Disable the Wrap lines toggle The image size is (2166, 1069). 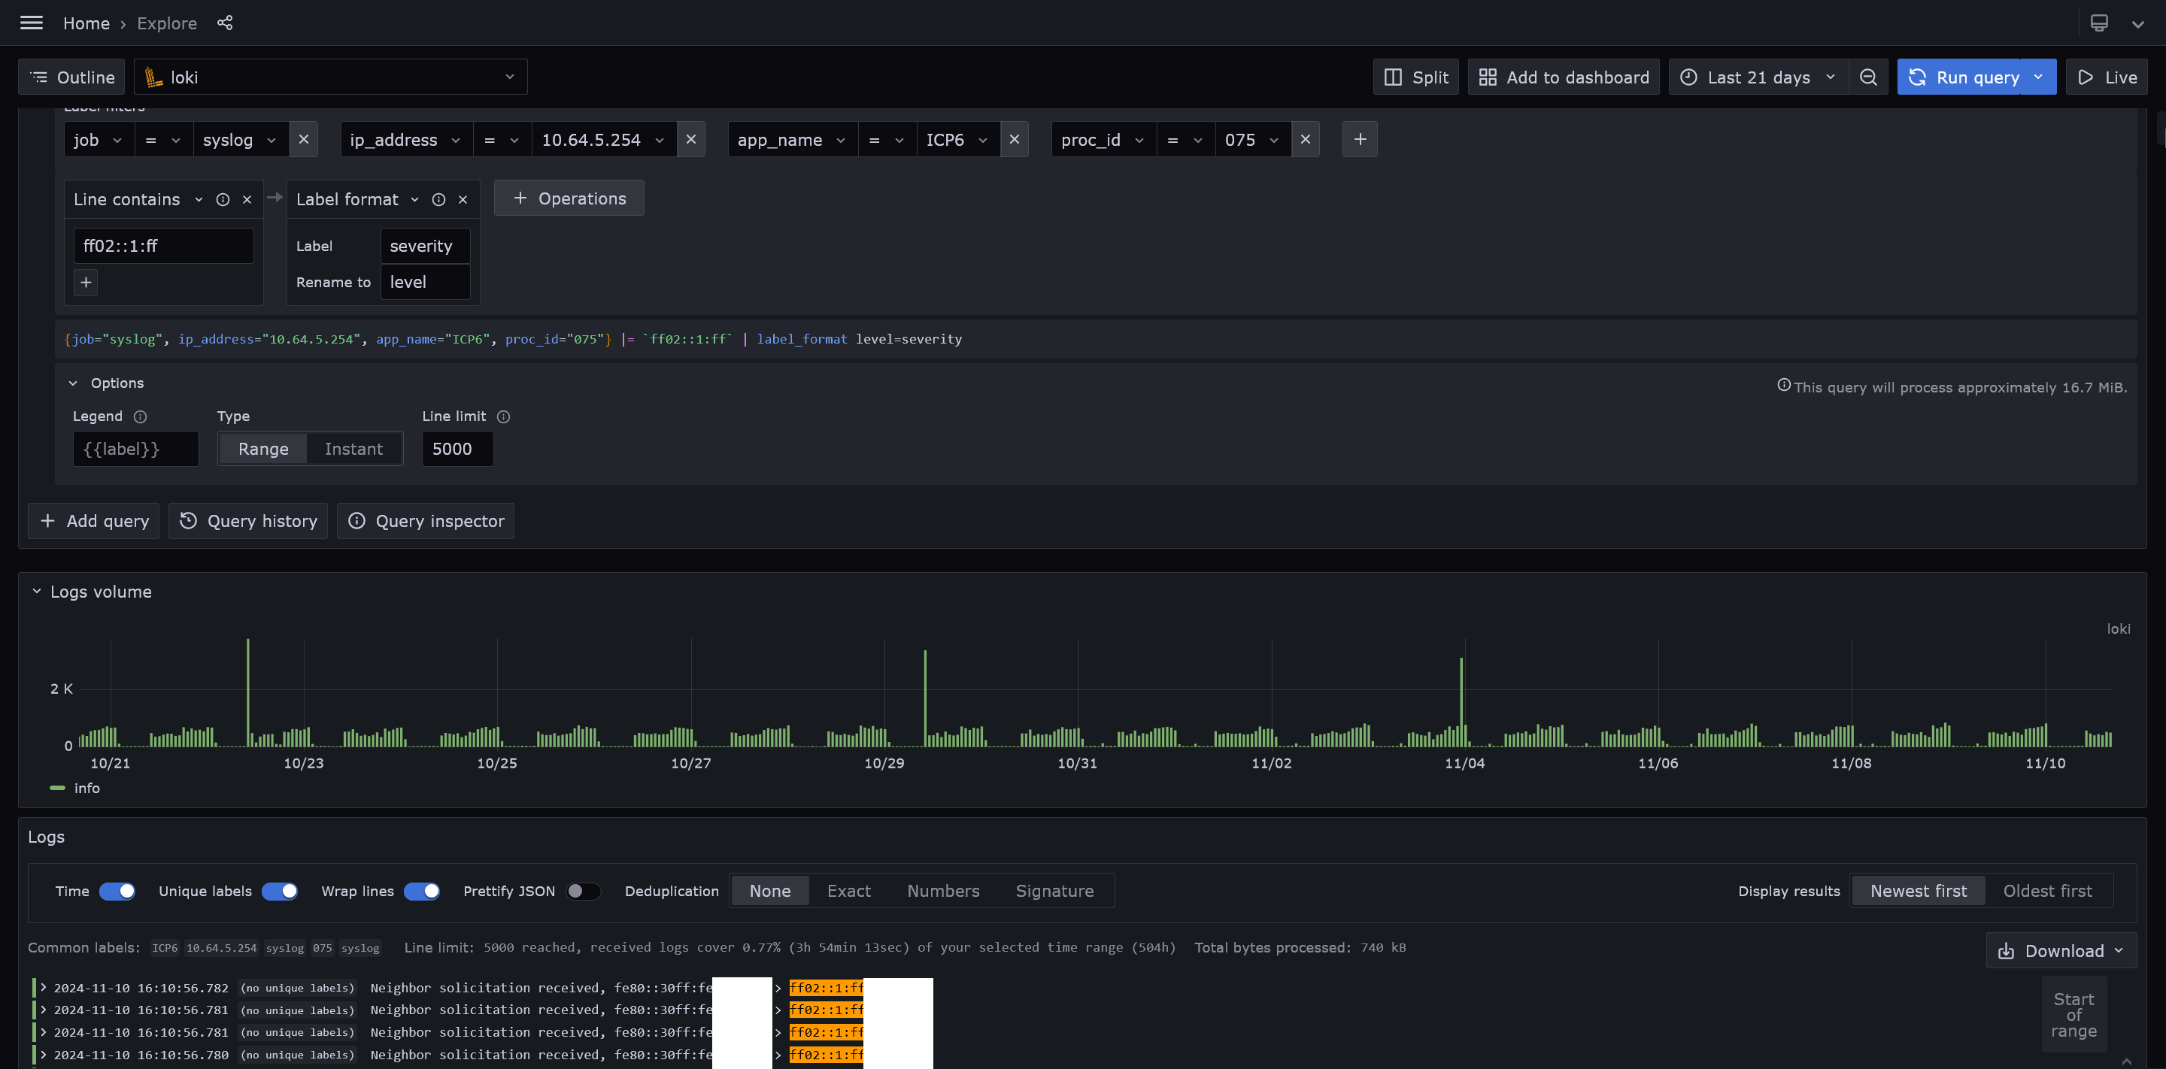421,891
